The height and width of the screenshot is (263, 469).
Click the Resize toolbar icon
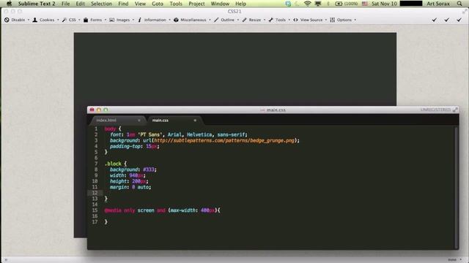click(x=244, y=20)
